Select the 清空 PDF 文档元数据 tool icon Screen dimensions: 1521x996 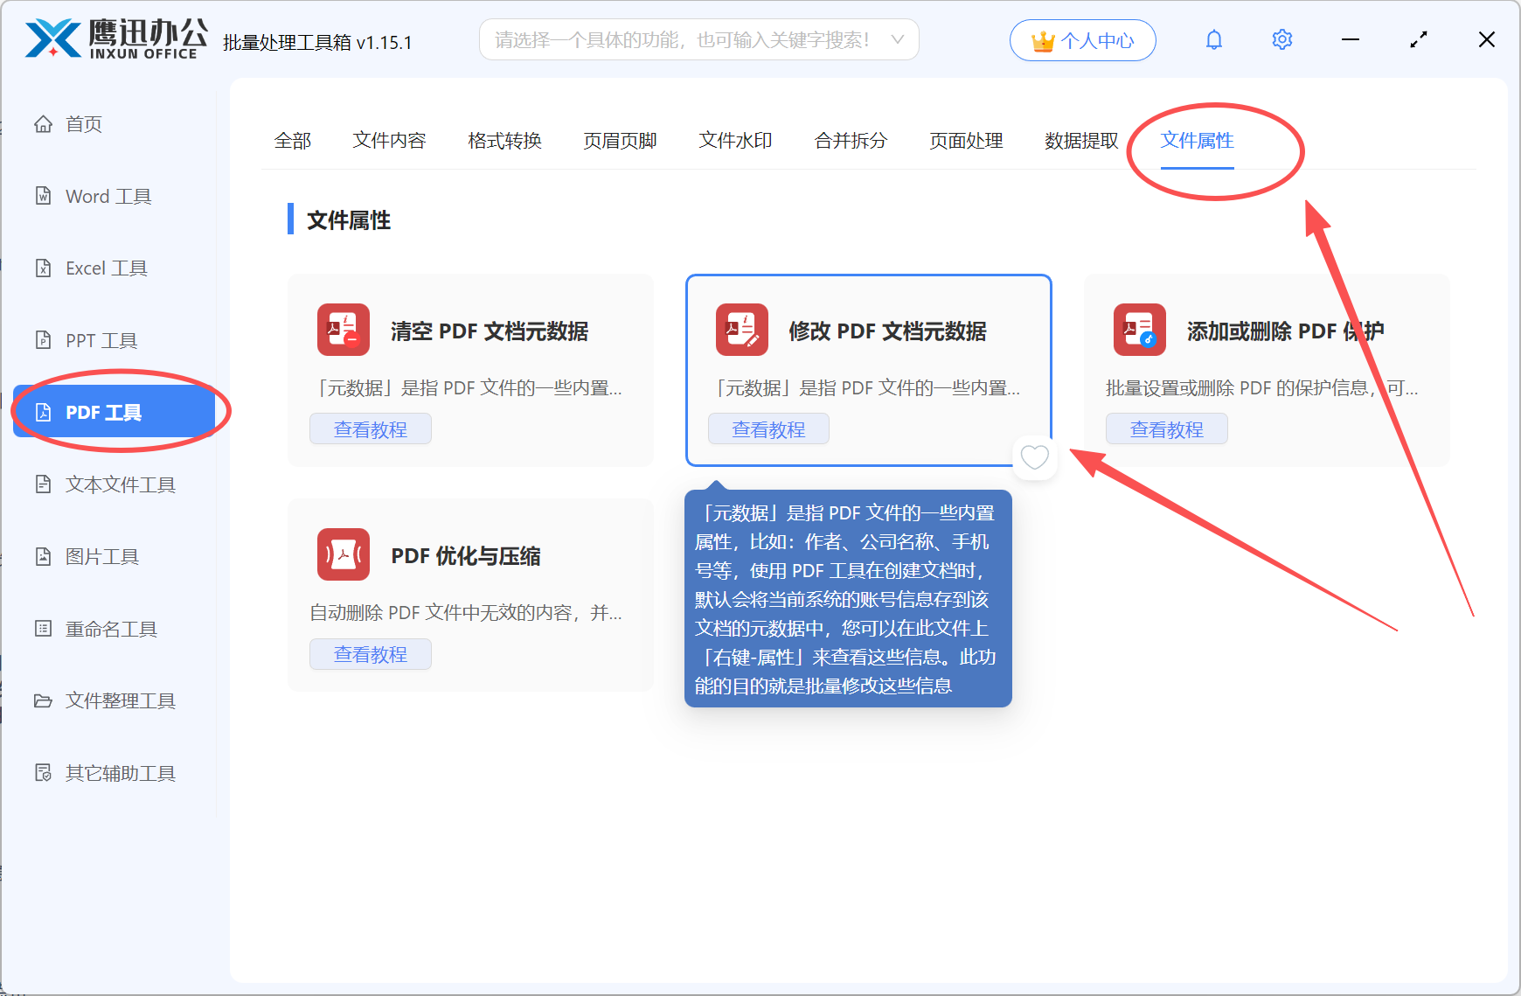pyautogui.click(x=343, y=330)
